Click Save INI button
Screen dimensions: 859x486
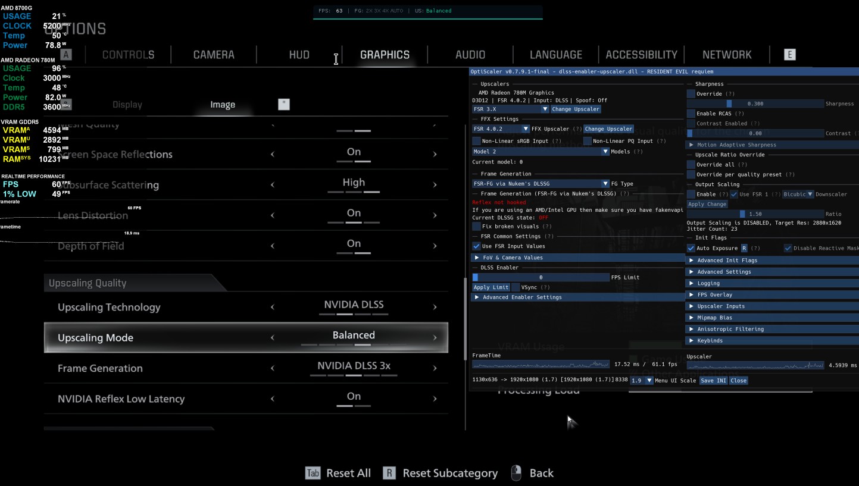[x=713, y=381]
